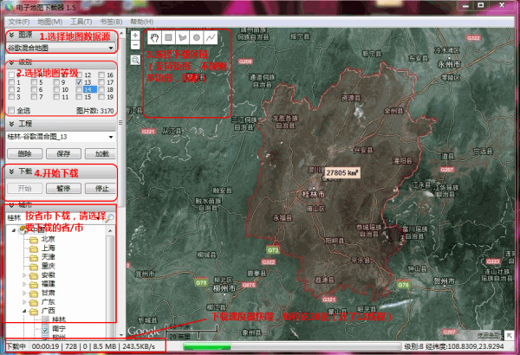Zoom out the map with minus button

pos(135,45)
